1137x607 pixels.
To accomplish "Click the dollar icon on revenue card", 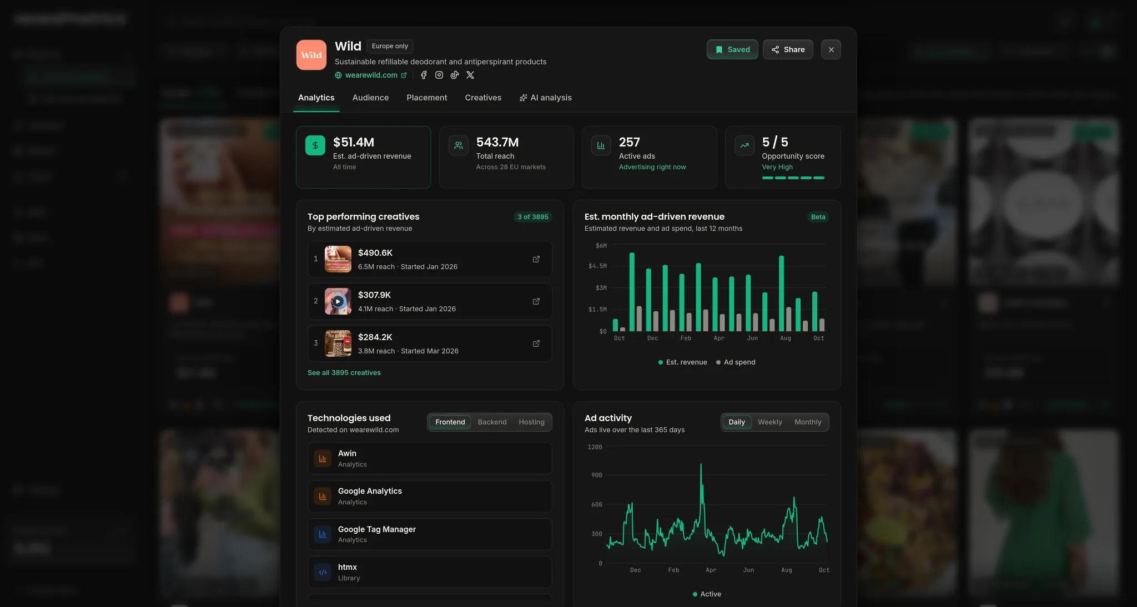I will pos(315,145).
